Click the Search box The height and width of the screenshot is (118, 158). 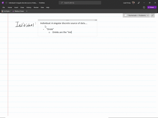coord(80,3)
